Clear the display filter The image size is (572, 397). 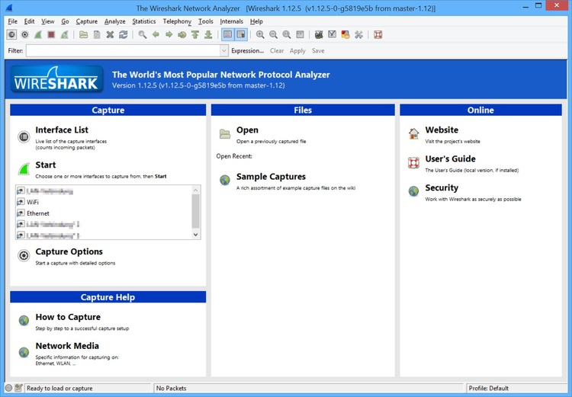(277, 51)
